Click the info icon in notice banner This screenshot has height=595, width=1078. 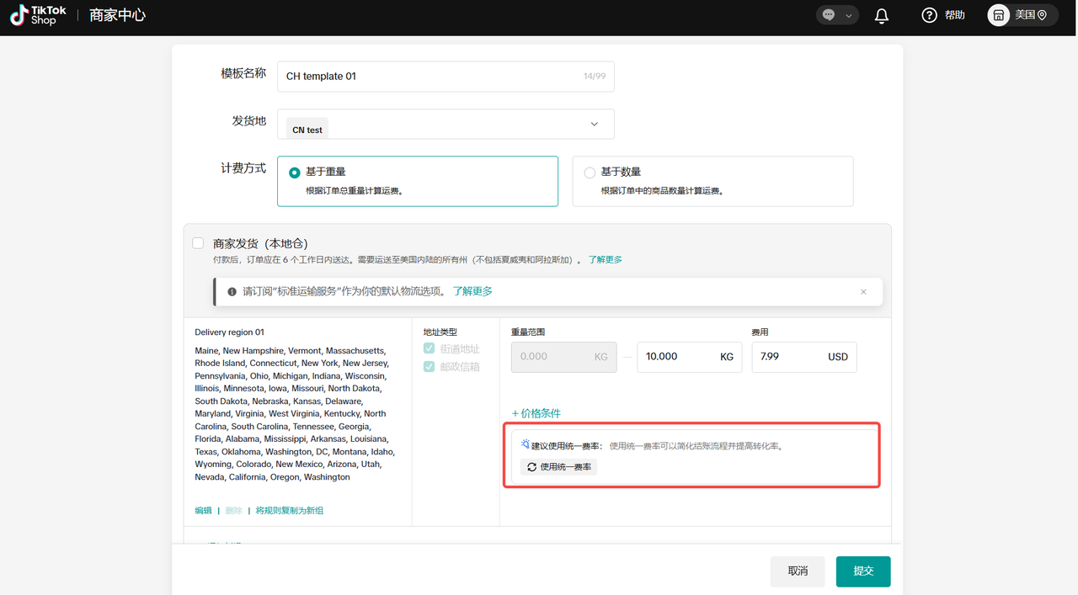(x=232, y=292)
